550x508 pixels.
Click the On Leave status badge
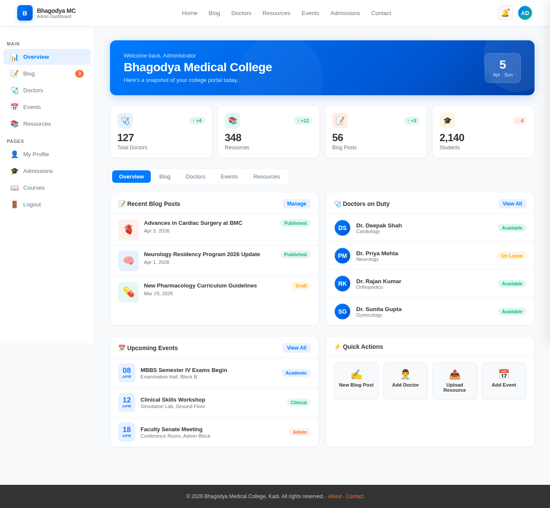pos(512,256)
